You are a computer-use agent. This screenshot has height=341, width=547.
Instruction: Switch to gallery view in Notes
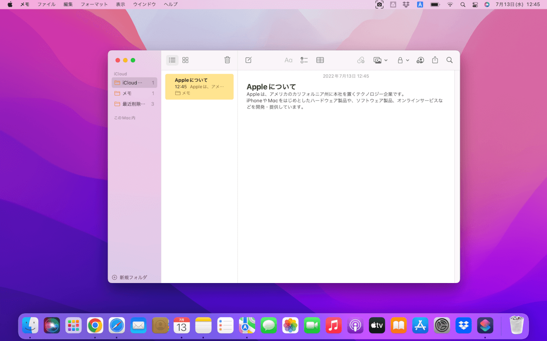(185, 60)
